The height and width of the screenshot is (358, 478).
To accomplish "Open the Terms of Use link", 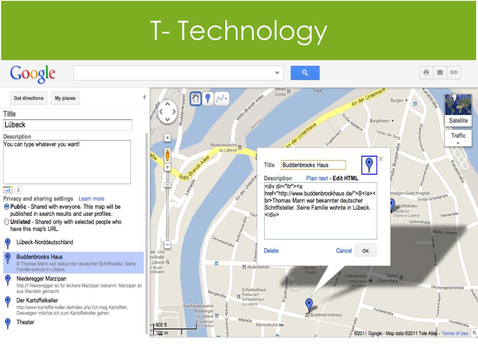I will pos(455,333).
